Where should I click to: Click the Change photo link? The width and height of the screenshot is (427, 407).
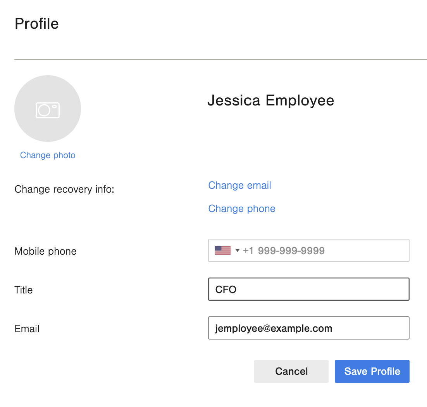[47, 155]
